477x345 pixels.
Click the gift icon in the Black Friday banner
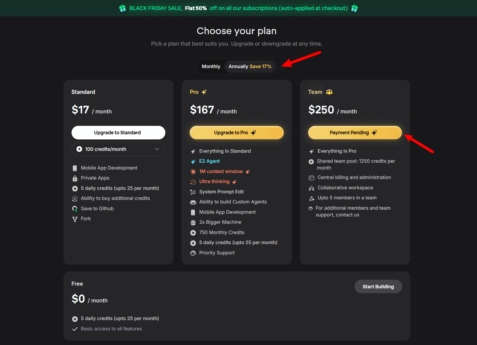(122, 8)
